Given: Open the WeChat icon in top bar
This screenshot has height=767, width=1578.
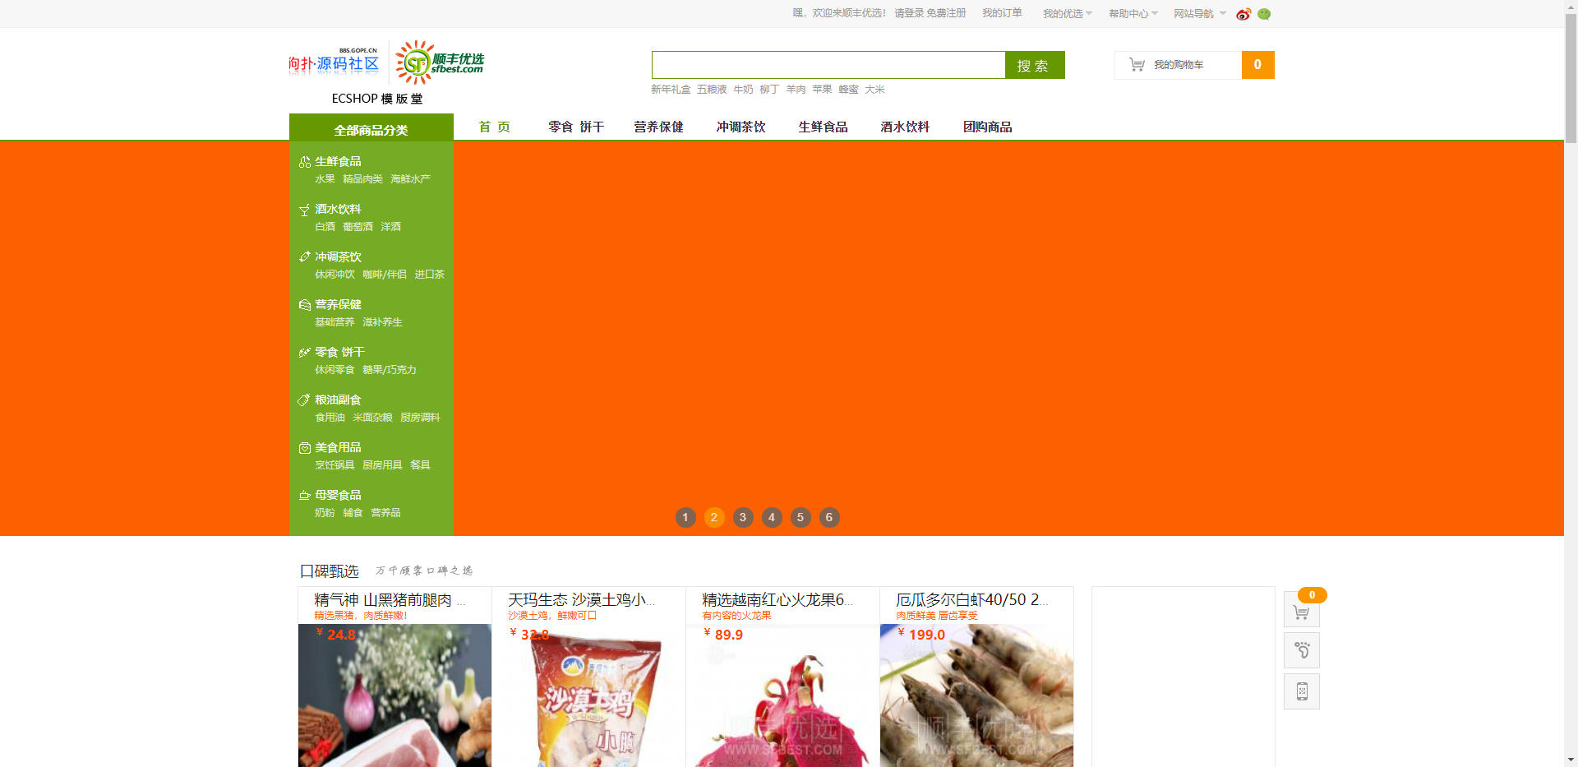Looking at the screenshot, I should (1264, 14).
